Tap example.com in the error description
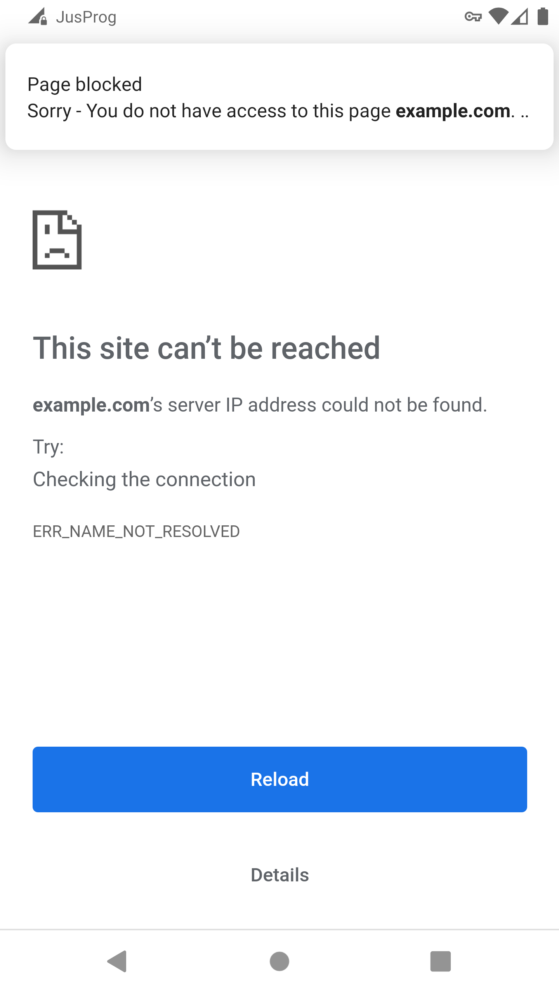 91,405
